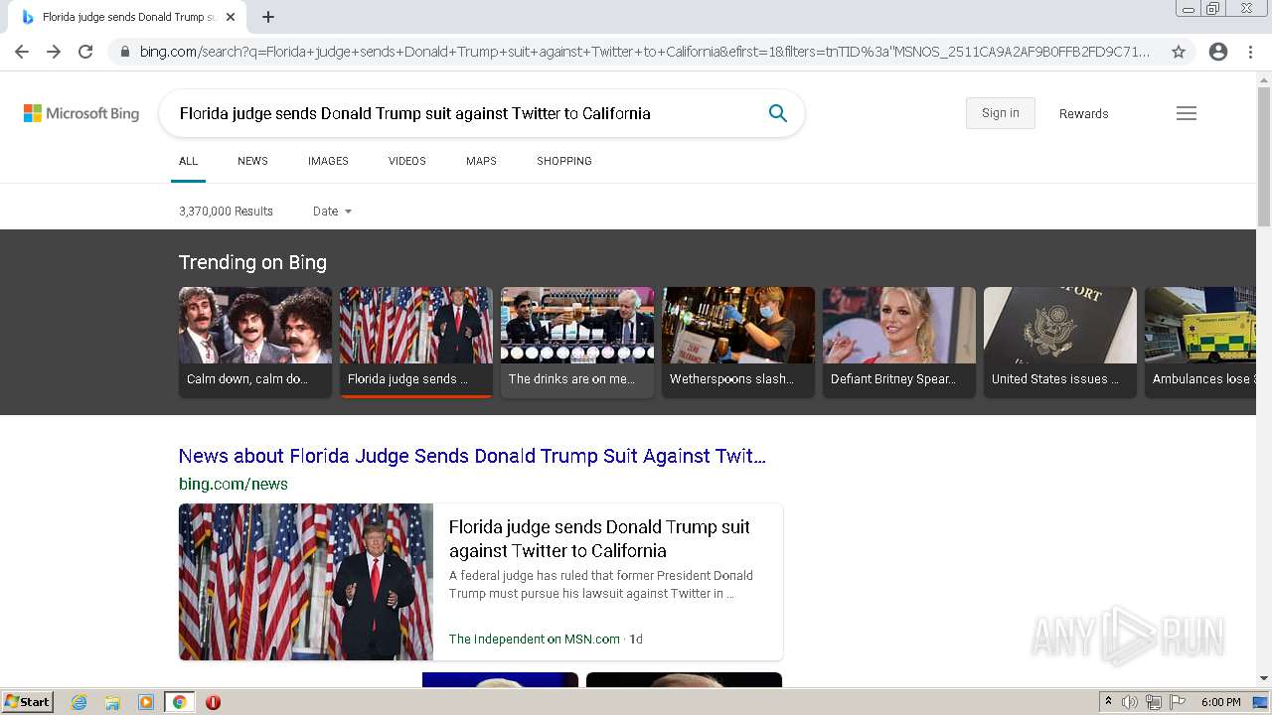The width and height of the screenshot is (1272, 715).
Task: Open trending card 'Wetherspoons slash...'
Action: coord(738,343)
